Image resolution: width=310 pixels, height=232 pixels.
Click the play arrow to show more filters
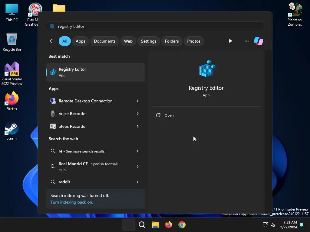tap(230, 41)
